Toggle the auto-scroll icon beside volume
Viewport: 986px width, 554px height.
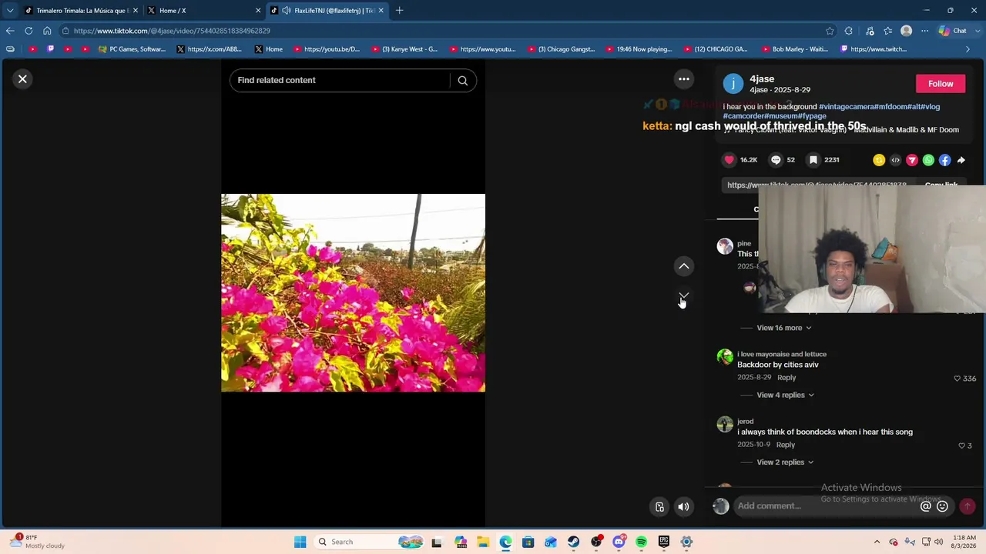pos(659,506)
